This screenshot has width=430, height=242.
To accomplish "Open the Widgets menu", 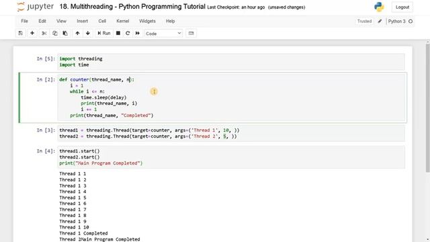I will 147,21.
